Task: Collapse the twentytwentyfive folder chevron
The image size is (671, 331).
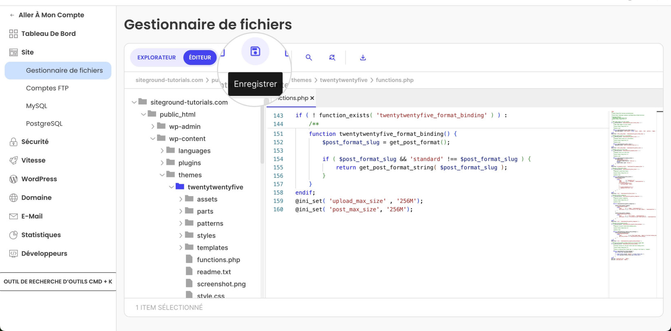Action: coord(171,187)
